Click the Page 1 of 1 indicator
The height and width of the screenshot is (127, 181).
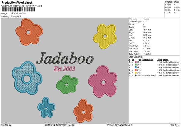point(175,125)
